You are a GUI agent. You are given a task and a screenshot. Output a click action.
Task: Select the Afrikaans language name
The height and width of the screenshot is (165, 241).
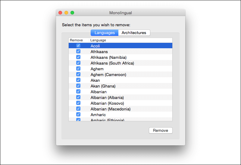click(99, 52)
